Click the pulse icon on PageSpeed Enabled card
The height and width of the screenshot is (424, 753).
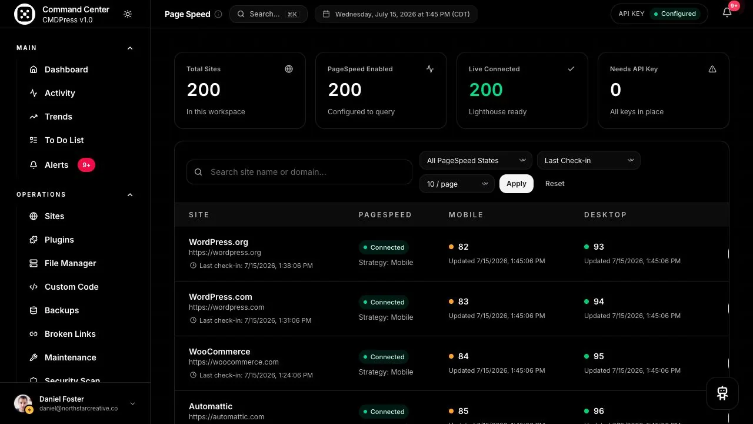430,69
